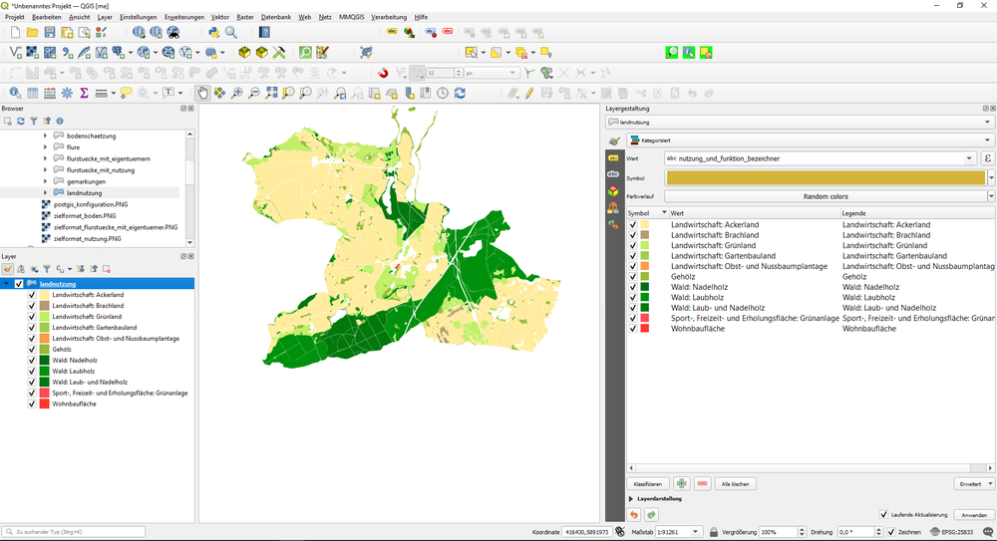Uncheck the Wohnbaufläche category in Layer panel
Screen dimensions: 997x541
click(32, 404)
